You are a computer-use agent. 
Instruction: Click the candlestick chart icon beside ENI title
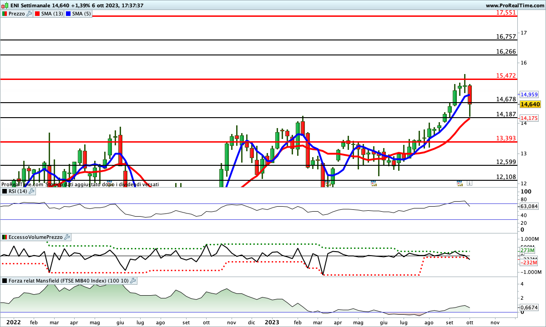(x=4, y=5)
